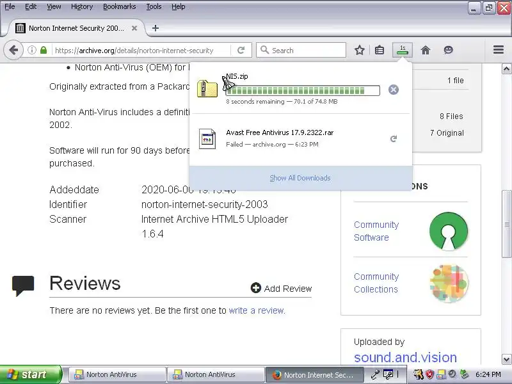
Task: Toggle the downloads panel toolbar button
Action: [x=403, y=50]
